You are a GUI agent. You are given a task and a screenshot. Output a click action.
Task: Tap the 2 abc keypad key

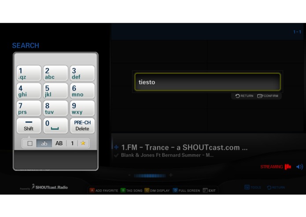point(55,73)
